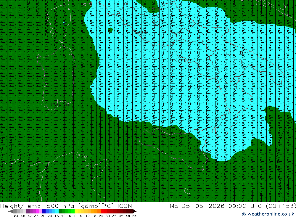The width and height of the screenshot is (296, 217).
Task: Click the Naples city label
Action: point(182,61)
